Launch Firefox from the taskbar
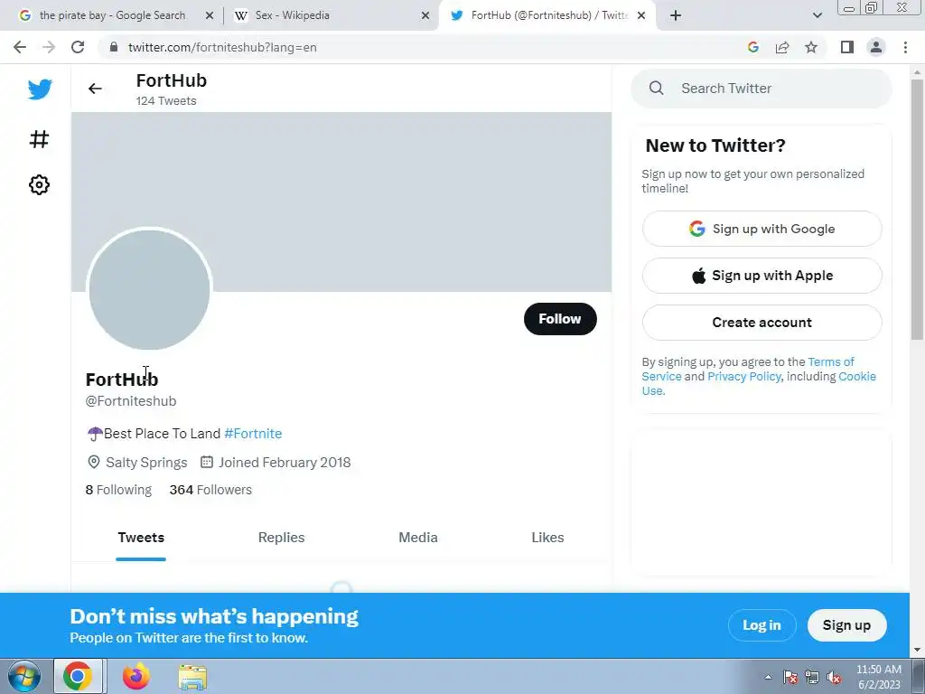Viewport: 925px width, 694px height. pos(136,677)
